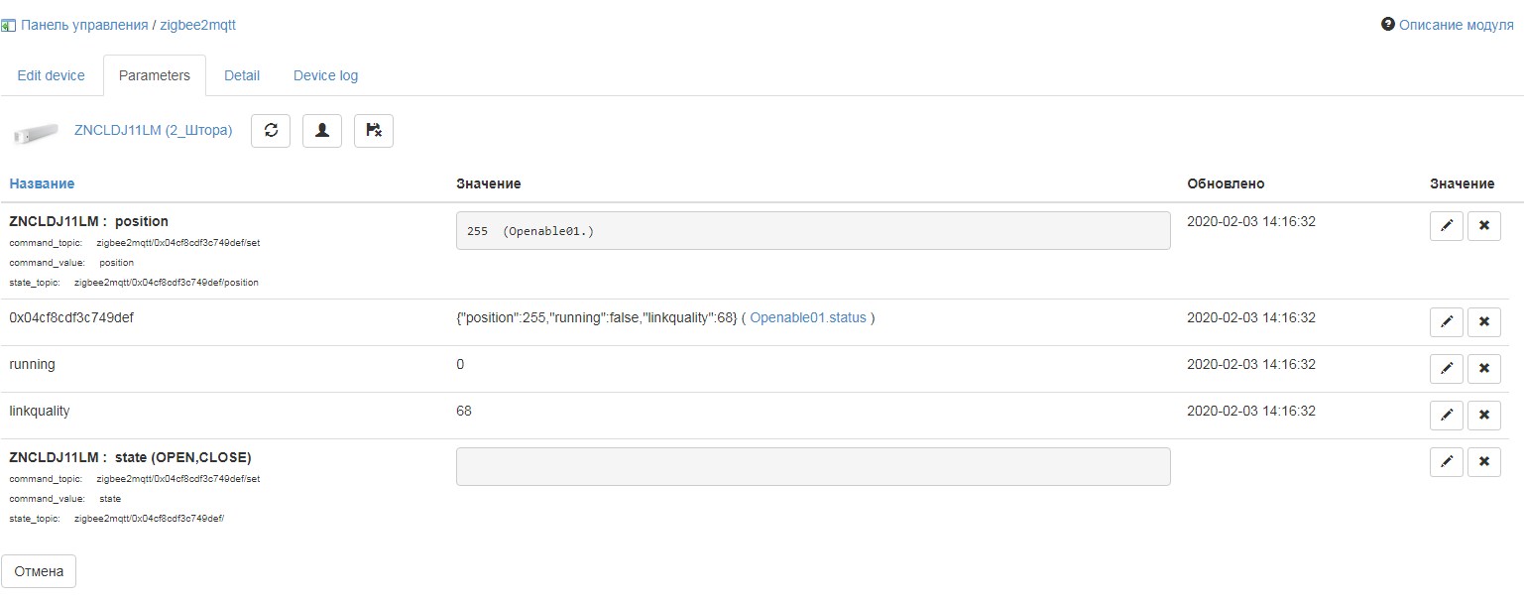Edit the state (OPEN,CLOSE) parameter
The width and height of the screenshot is (1524, 602).
pyautogui.click(x=1446, y=461)
